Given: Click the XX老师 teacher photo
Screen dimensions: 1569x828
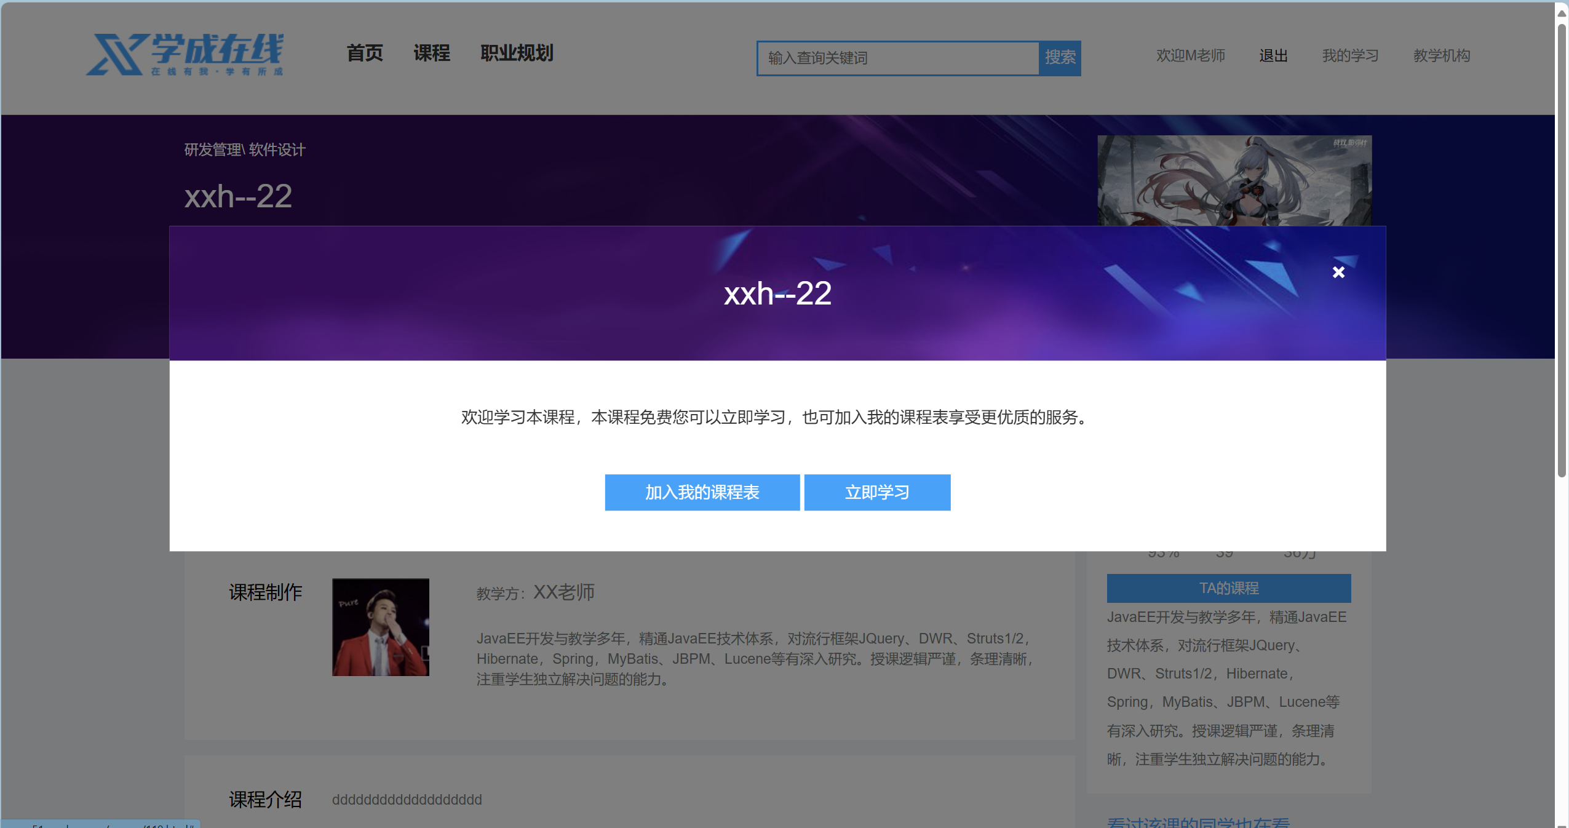Looking at the screenshot, I should coord(380,627).
